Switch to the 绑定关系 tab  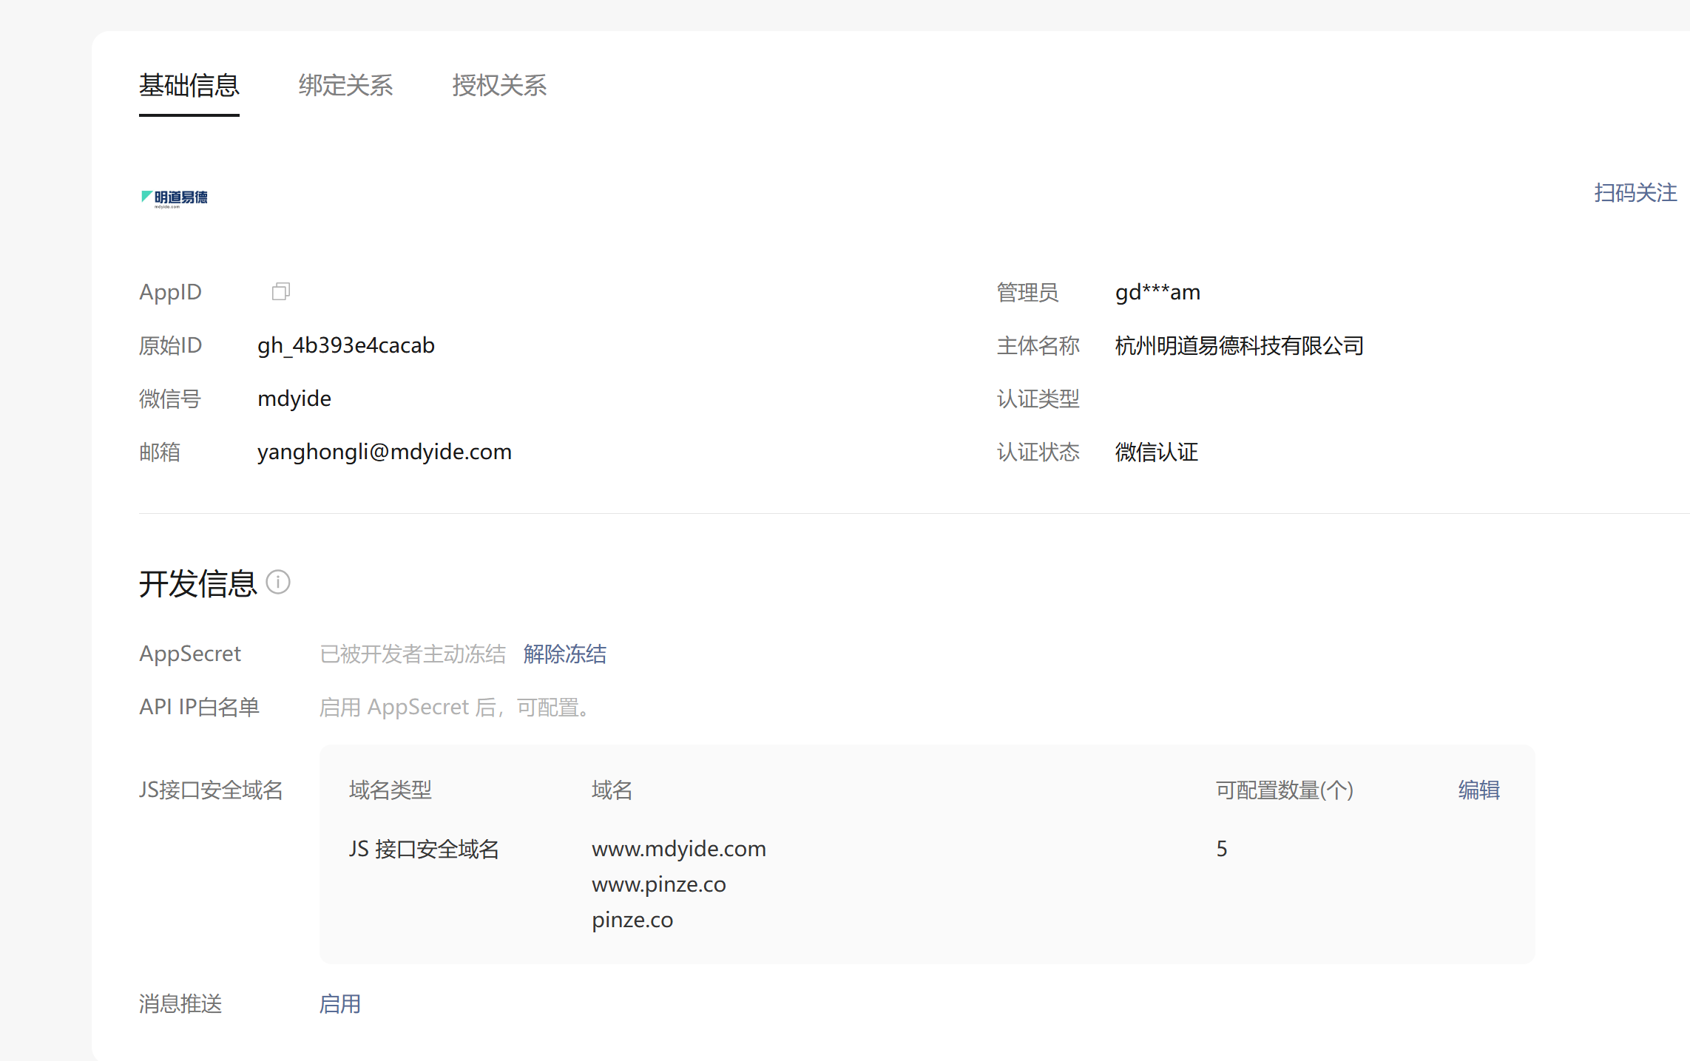345,85
